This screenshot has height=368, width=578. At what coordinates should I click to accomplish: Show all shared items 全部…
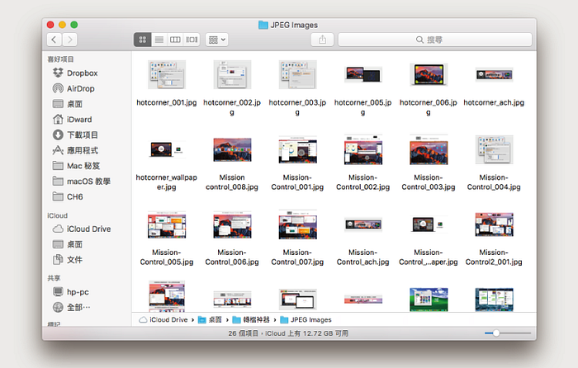[72, 307]
